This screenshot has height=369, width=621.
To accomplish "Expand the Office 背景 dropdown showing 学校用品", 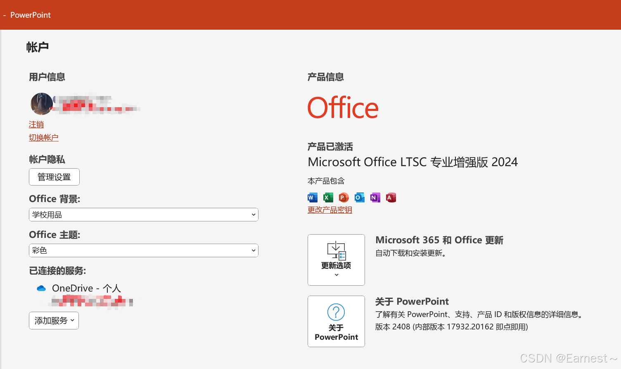I will point(143,214).
